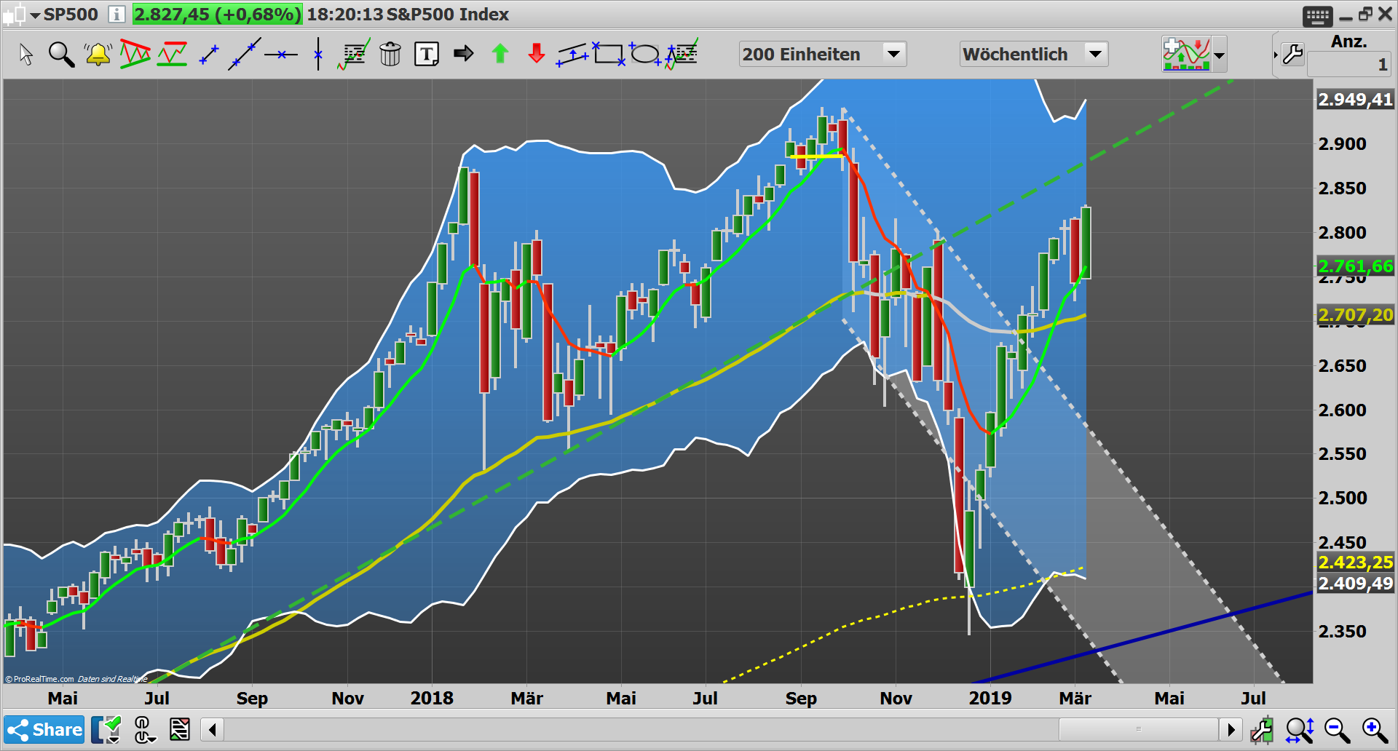This screenshot has height=751, width=1398.
Task: Open the Wöchentlich timeframe dropdown
Action: pyautogui.click(x=1034, y=54)
